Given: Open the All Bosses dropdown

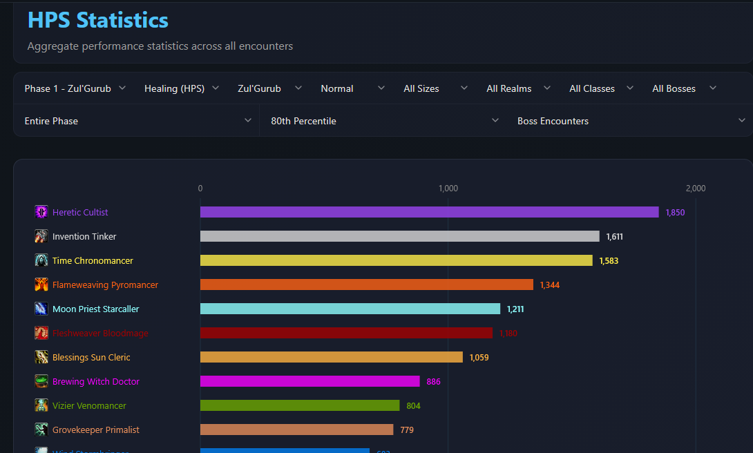Looking at the screenshot, I should [x=684, y=88].
